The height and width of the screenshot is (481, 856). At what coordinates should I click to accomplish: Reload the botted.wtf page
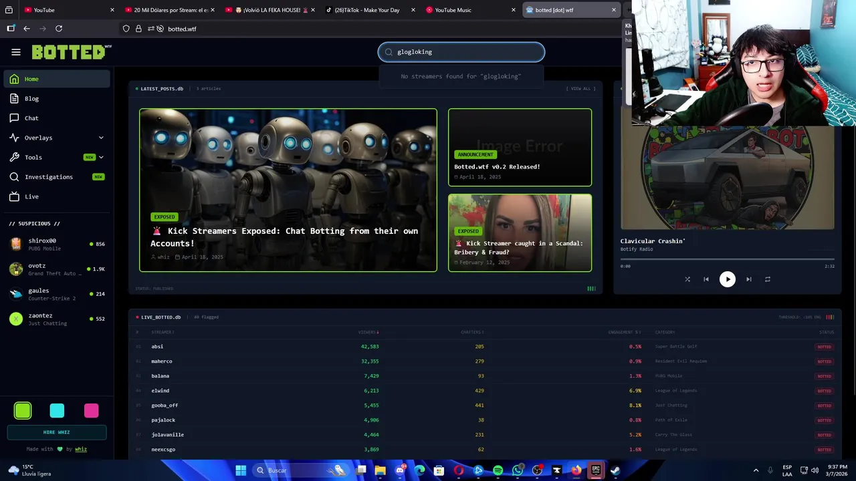pos(59,29)
